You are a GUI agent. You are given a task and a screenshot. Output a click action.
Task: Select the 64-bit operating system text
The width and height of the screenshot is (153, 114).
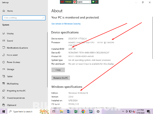90,60
